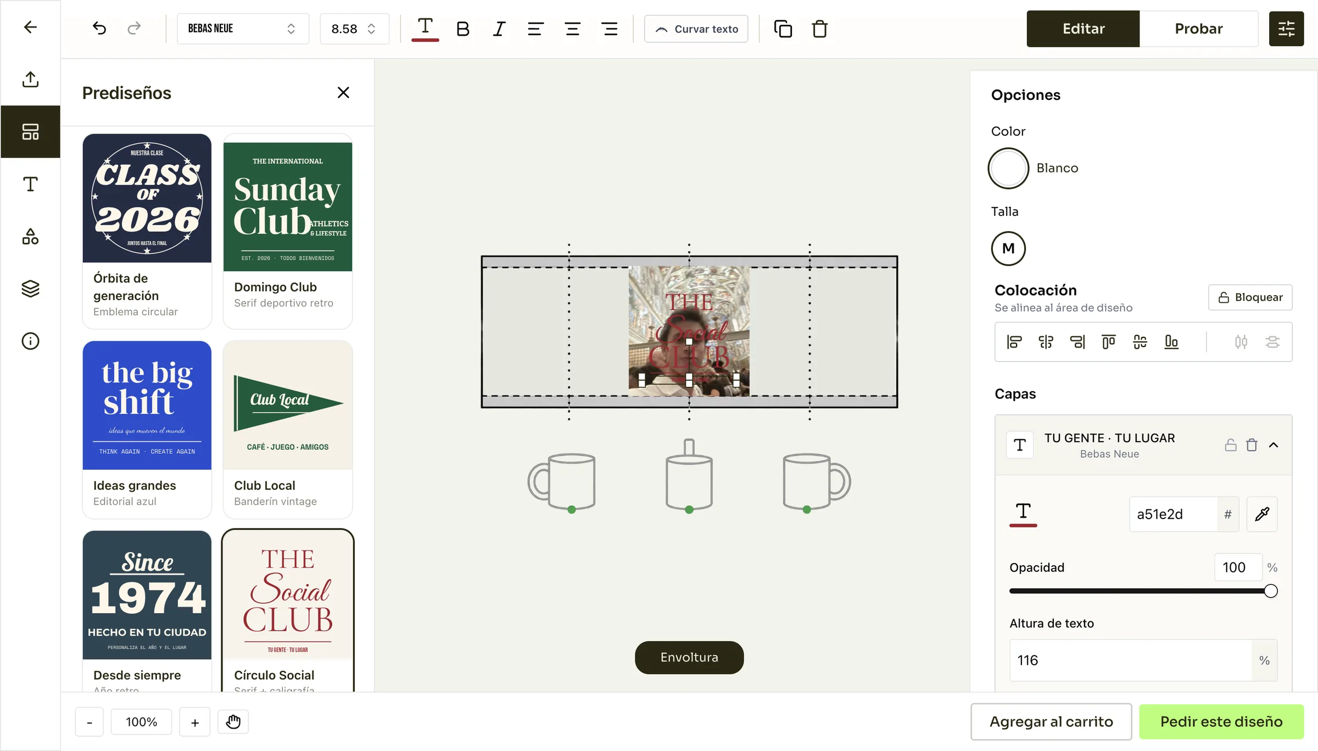Collapse the TU GENTE · TU LUGAR layer
Screen dimensions: 1318x751
tap(1274, 445)
